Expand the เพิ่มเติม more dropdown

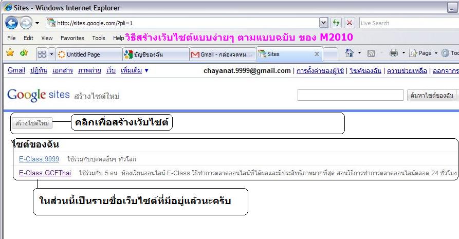[135, 70]
